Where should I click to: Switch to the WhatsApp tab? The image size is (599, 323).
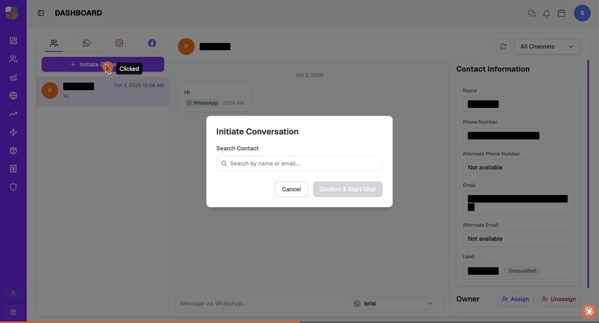point(86,43)
